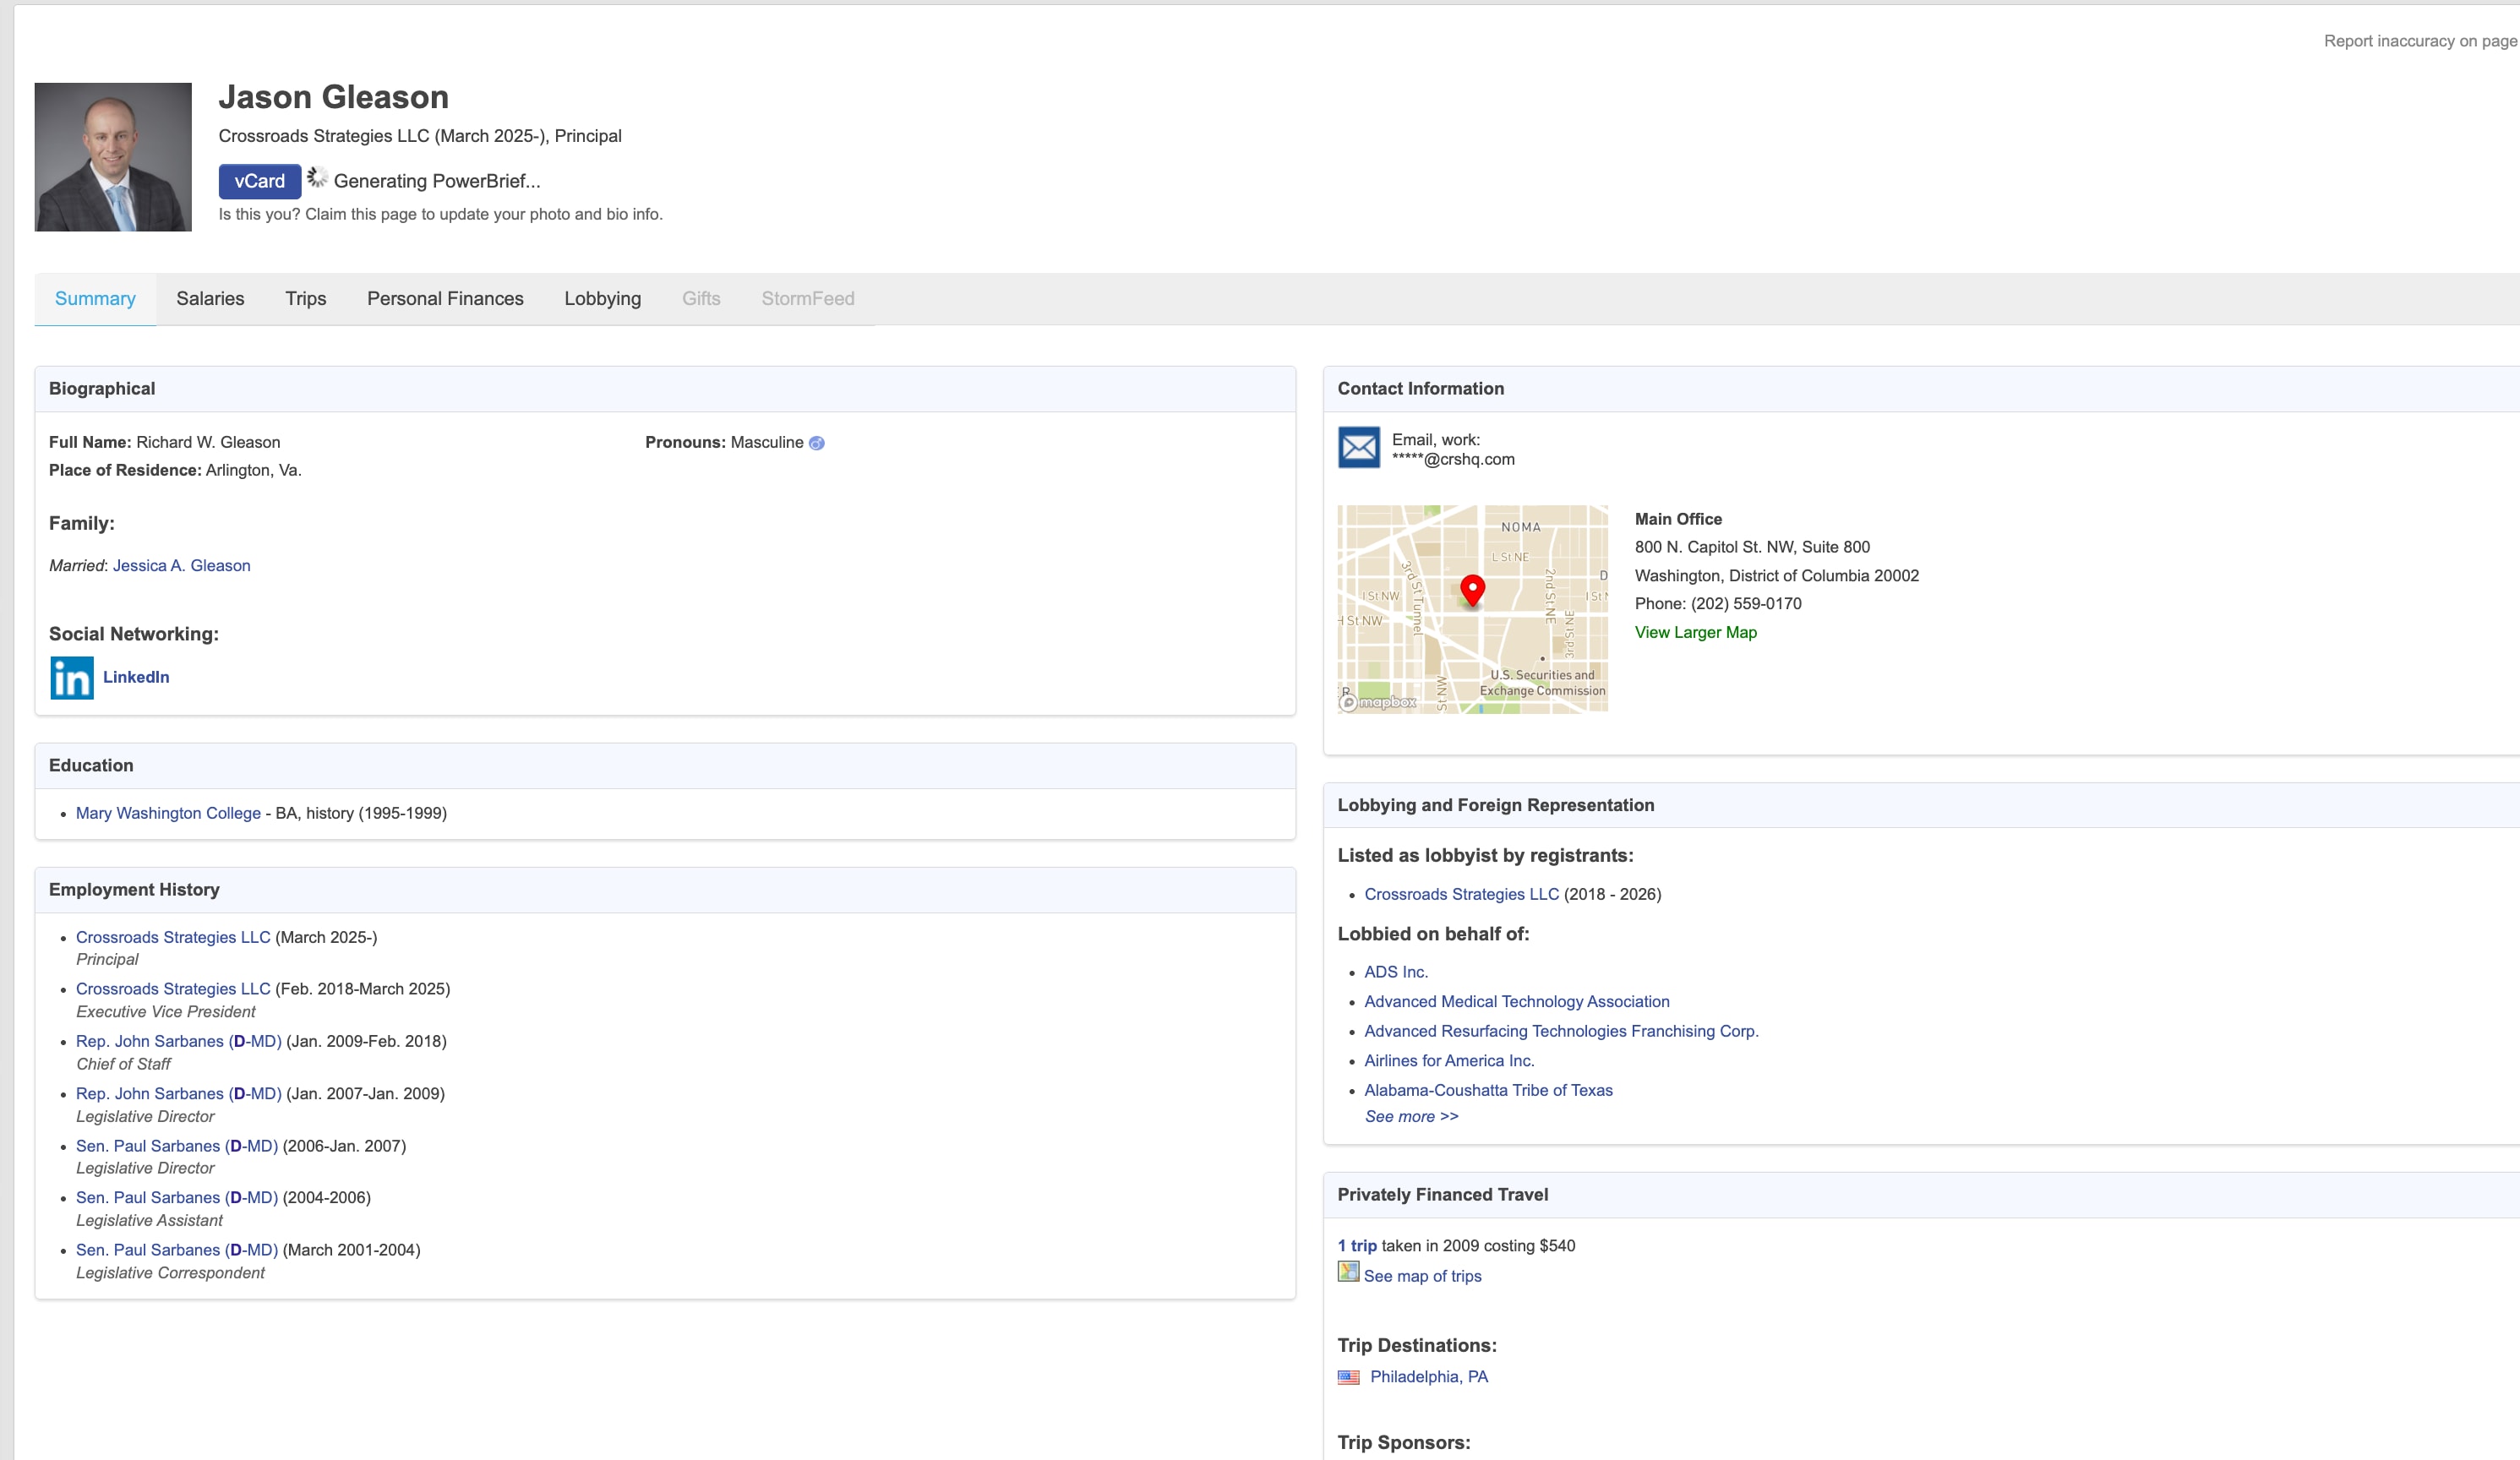Click the US flag icon beside Philadelphia
This screenshot has height=1460, width=2520.
click(x=1348, y=1377)
